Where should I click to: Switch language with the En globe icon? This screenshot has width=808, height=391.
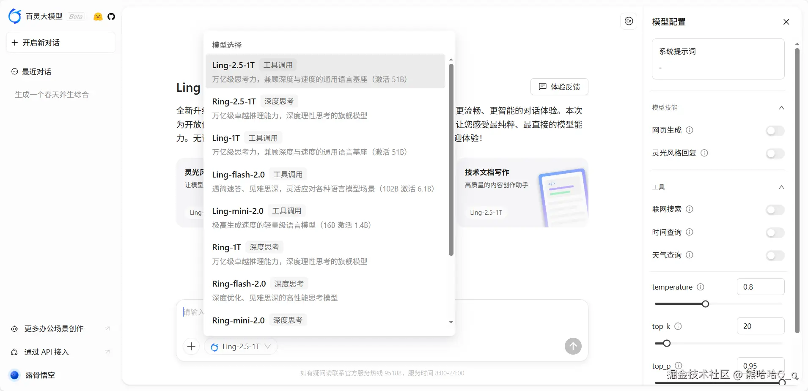click(629, 21)
